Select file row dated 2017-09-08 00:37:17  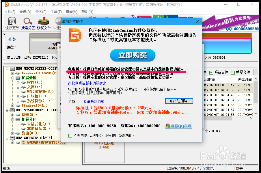[228, 85]
